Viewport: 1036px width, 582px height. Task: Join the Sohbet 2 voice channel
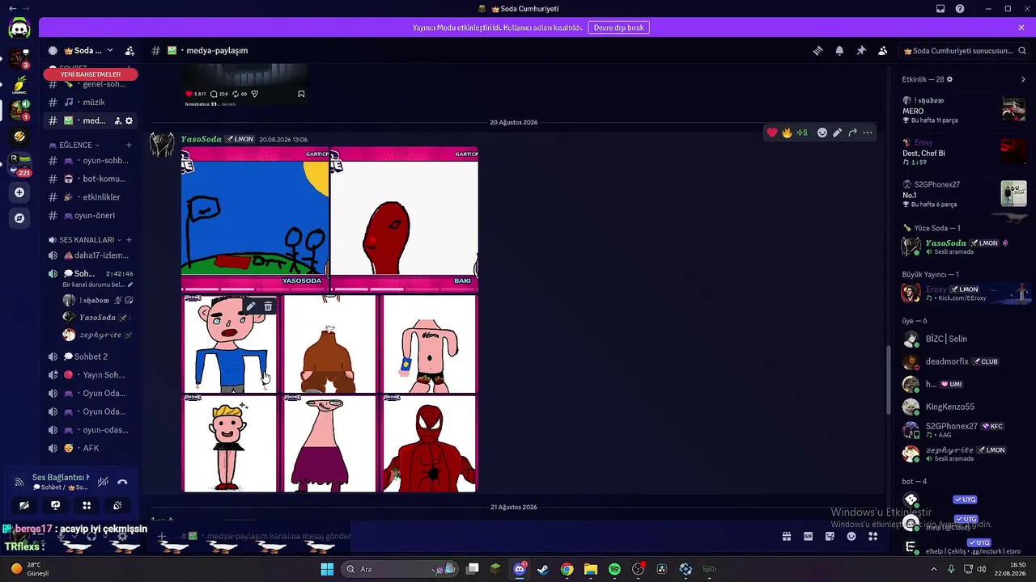pos(91,356)
